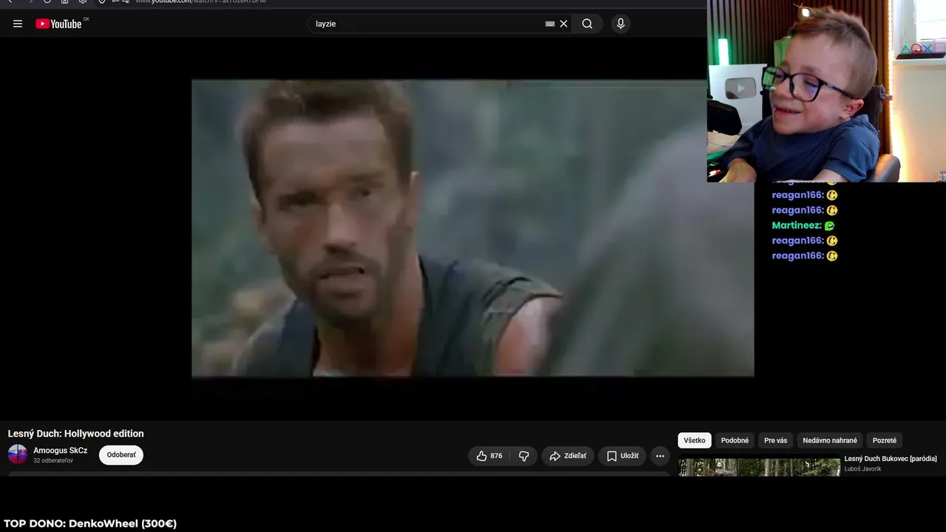Select the Pozreté filter chip

point(885,440)
